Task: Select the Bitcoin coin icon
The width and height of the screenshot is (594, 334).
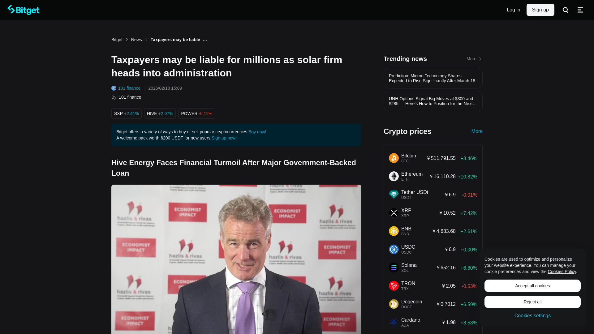Action: [x=394, y=158]
